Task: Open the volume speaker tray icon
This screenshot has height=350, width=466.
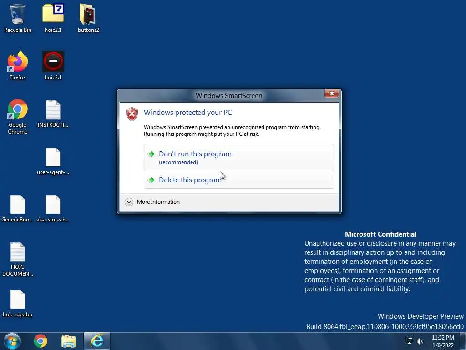Action: [420, 341]
